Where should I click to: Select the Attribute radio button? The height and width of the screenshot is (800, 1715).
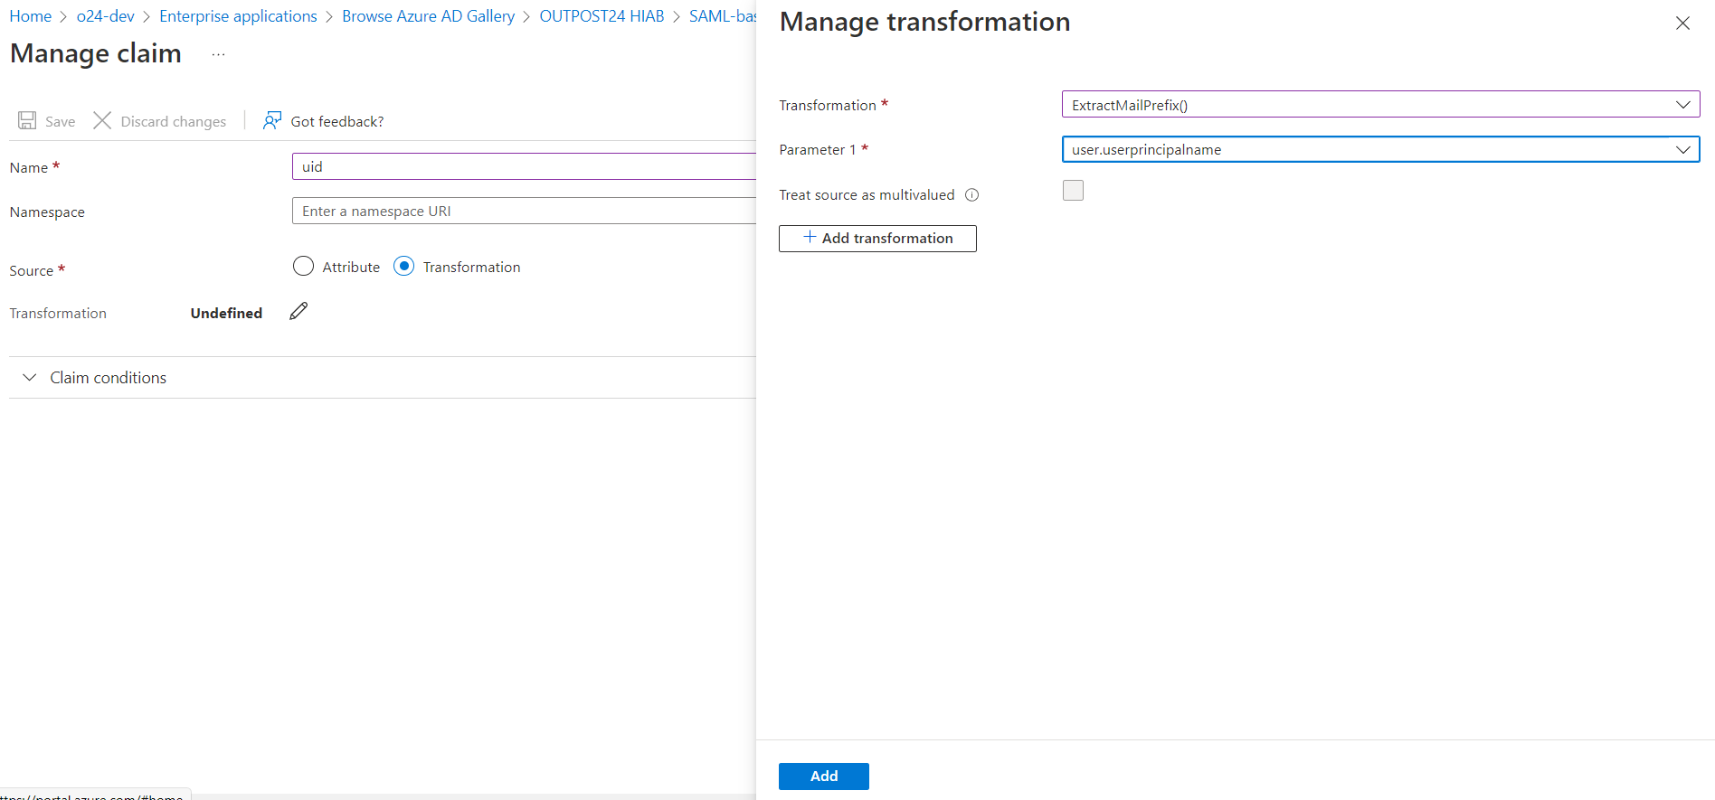[304, 267]
